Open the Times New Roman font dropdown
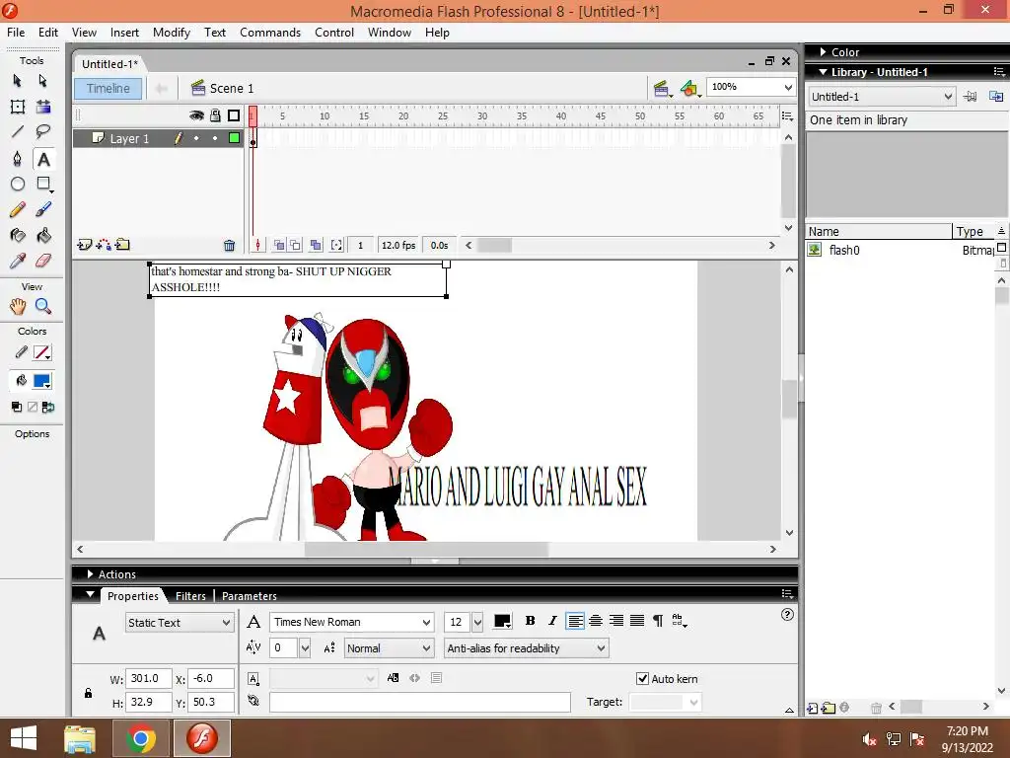 coord(351,622)
